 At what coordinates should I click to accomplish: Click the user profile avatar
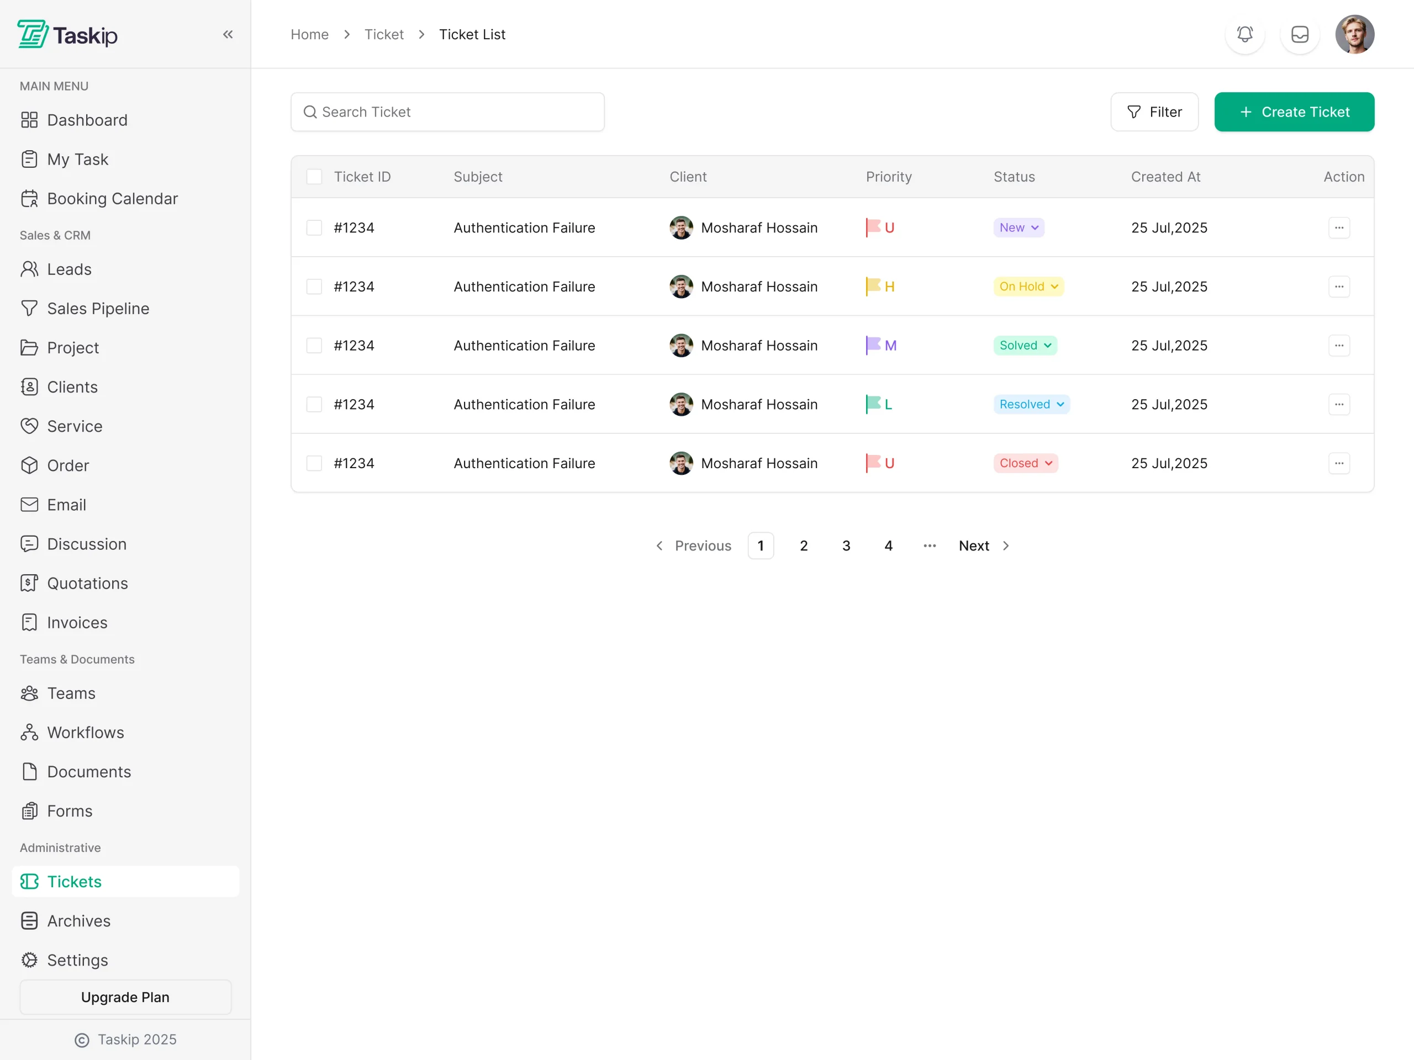coord(1354,34)
